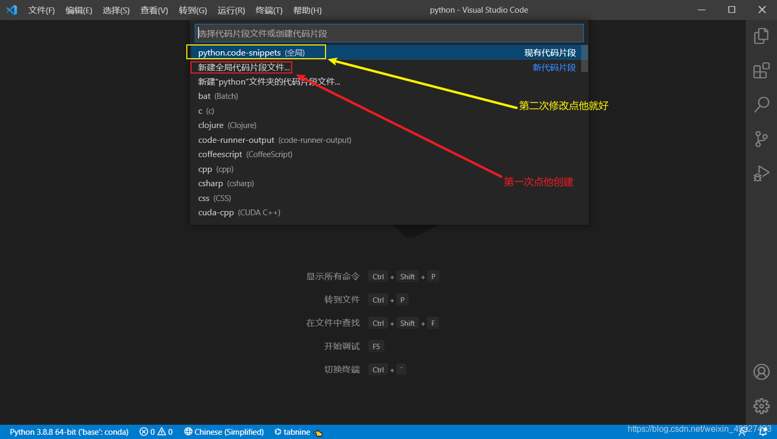This screenshot has height=439, width=777.
Task: Open the Accounts person icon
Action: [761, 372]
